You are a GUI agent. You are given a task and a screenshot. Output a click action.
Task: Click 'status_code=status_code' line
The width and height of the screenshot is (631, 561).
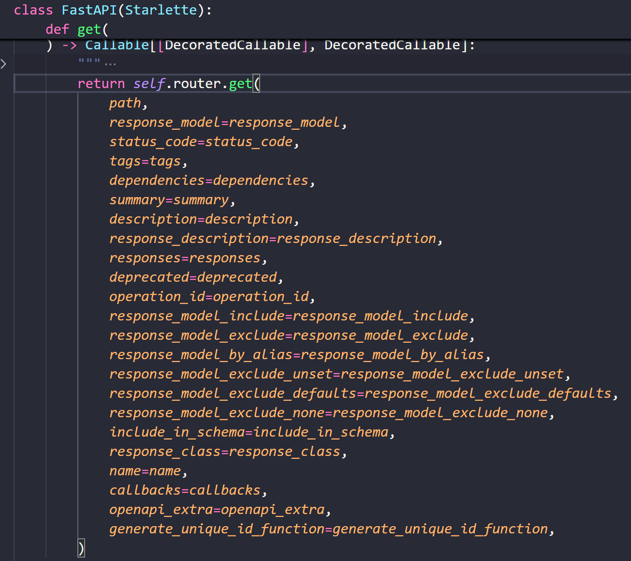click(204, 142)
